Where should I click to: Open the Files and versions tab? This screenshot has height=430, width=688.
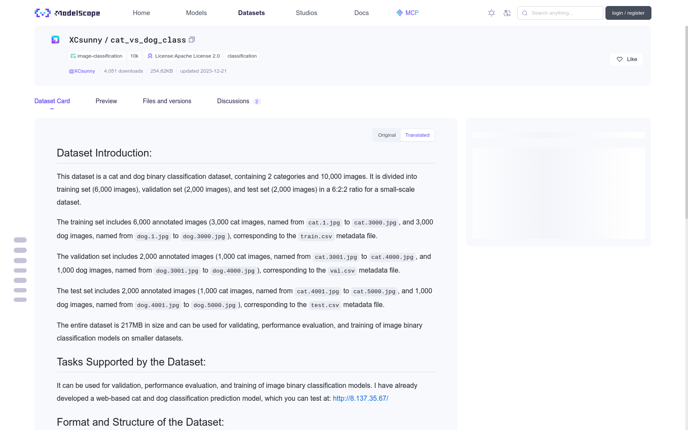[x=167, y=101]
